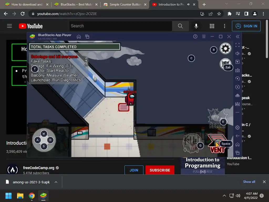269x202 pixels.
Task: Open a new Chrome tab
Action: (x=204, y=4)
